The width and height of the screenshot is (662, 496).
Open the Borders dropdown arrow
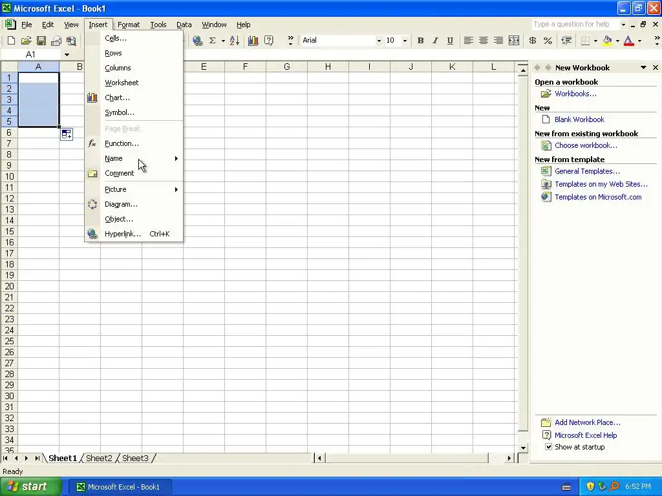coord(595,41)
